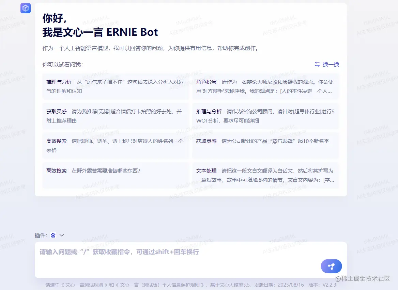Click the 我是文心一言 ERNIE Bot heading
This screenshot has height=290, width=398.
tap(100, 32)
